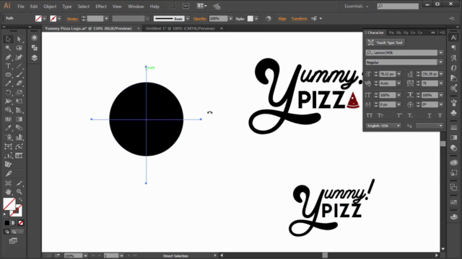This screenshot has height=259, width=462.
Task: Select the Lasso tool
Action: [19, 48]
